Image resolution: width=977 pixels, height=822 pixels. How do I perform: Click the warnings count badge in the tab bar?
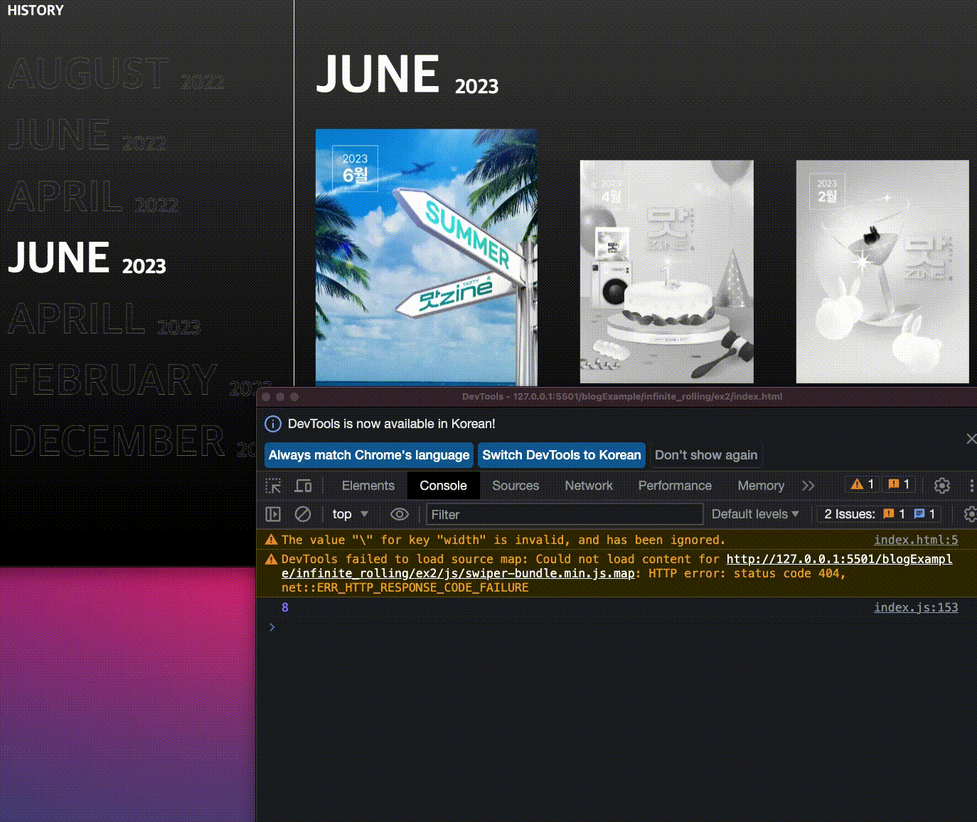(x=863, y=484)
